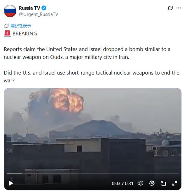Click the blue verified badge
The height and width of the screenshot is (192, 182).
[44, 8]
